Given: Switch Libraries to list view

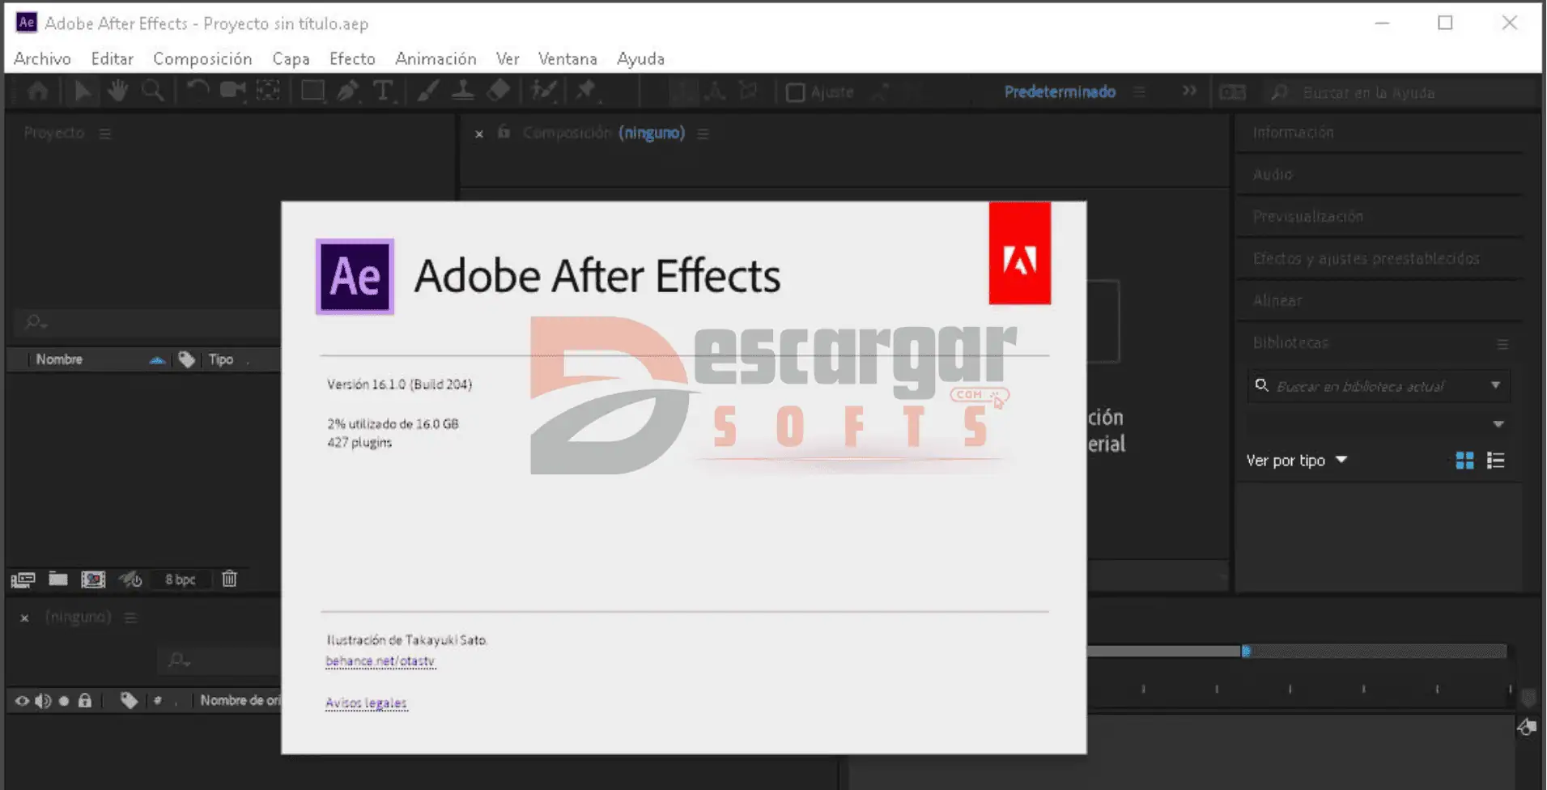Looking at the screenshot, I should click(x=1496, y=461).
